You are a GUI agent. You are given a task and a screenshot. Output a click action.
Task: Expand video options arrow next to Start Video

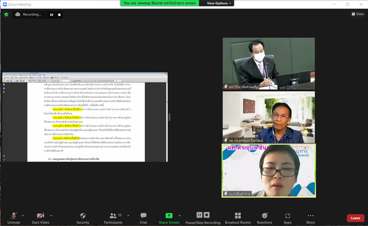pos(51,216)
